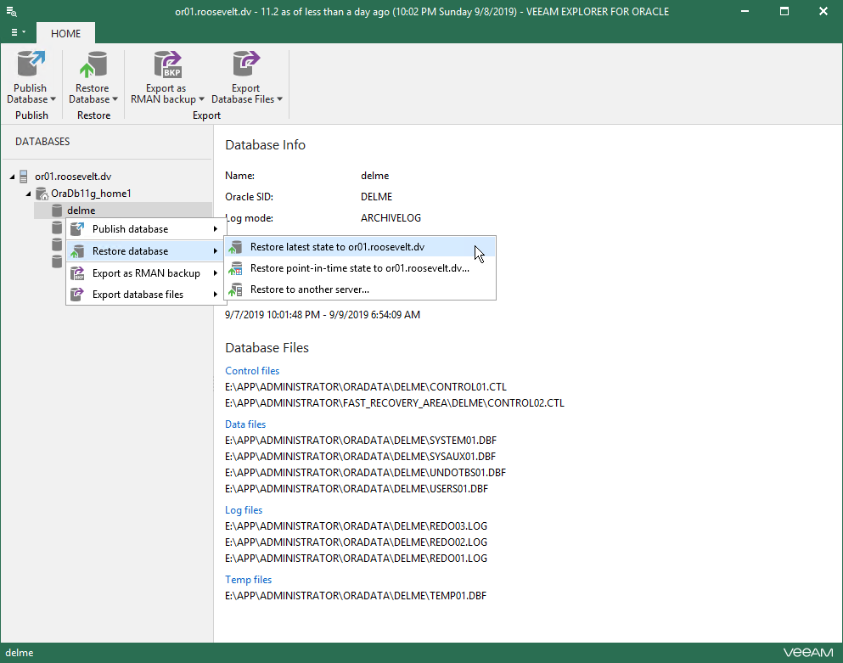Viewport: 843px width, 663px height.
Task: Choose Restore latest state to or01.roosevelt.dv
Action: tap(337, 247)
